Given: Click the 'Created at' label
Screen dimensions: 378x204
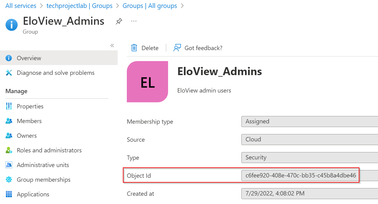Looking at the screenshot, I should tap(141, 194).
